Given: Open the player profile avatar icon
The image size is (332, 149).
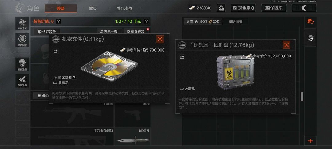Looking at the screenshot, I should click(x=221, y=8).
